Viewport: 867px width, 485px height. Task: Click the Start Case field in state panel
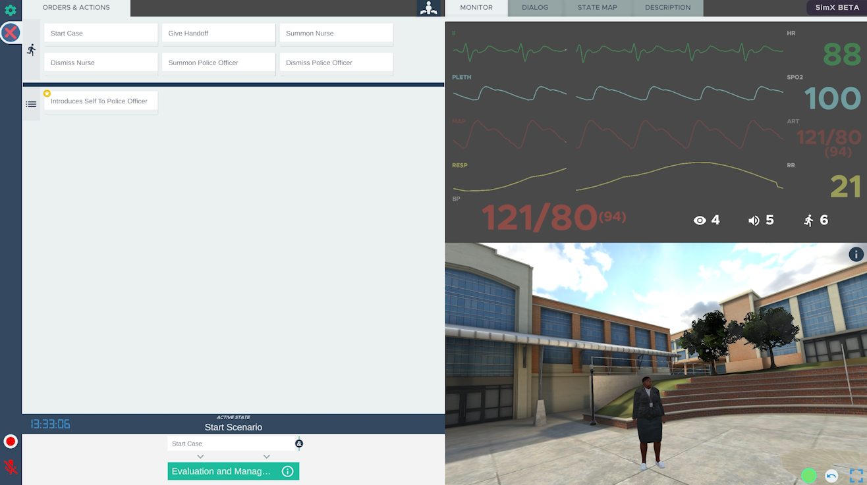coord(231,444)
